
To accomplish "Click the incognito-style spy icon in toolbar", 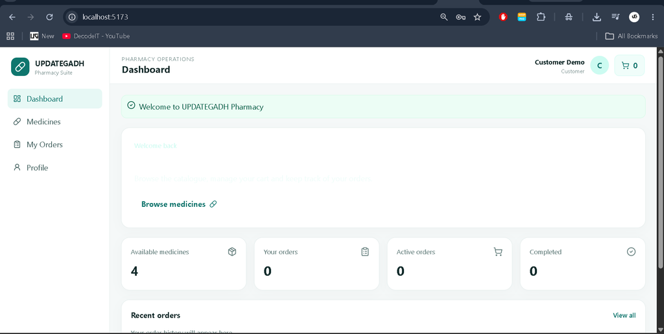I will pos(569,17).
